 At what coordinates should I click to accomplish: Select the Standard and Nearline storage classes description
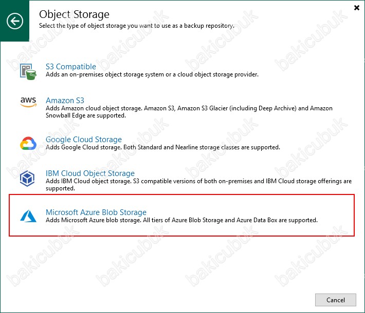coord(163,147)
